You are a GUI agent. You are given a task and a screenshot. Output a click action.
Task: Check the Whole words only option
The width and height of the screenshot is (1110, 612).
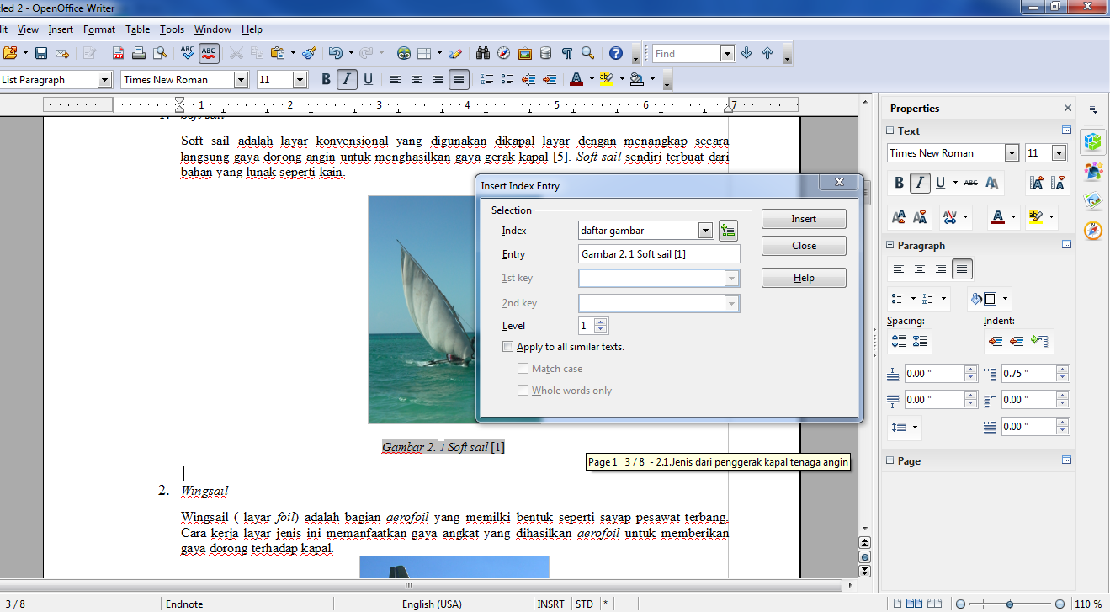point(523,390)
